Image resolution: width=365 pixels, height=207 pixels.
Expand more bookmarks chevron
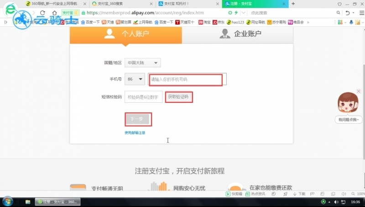pos(308,22)
